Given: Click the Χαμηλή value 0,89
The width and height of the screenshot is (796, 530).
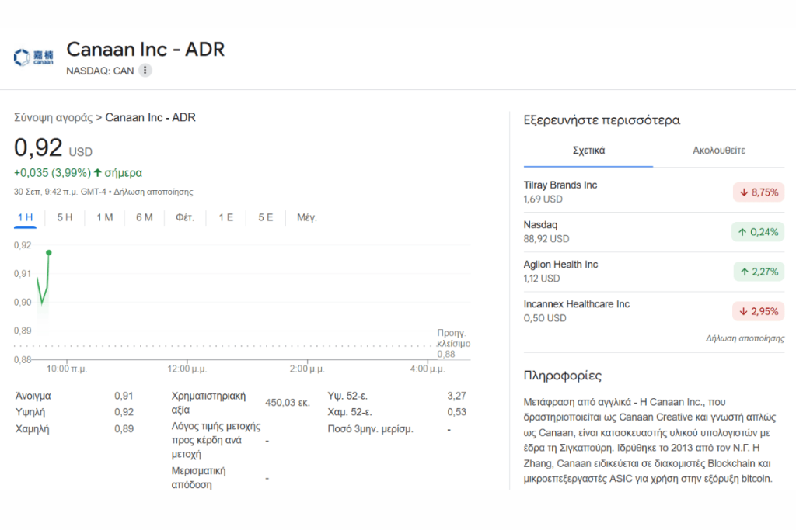Looking at the screenshot, I should (x=124, y=428).
